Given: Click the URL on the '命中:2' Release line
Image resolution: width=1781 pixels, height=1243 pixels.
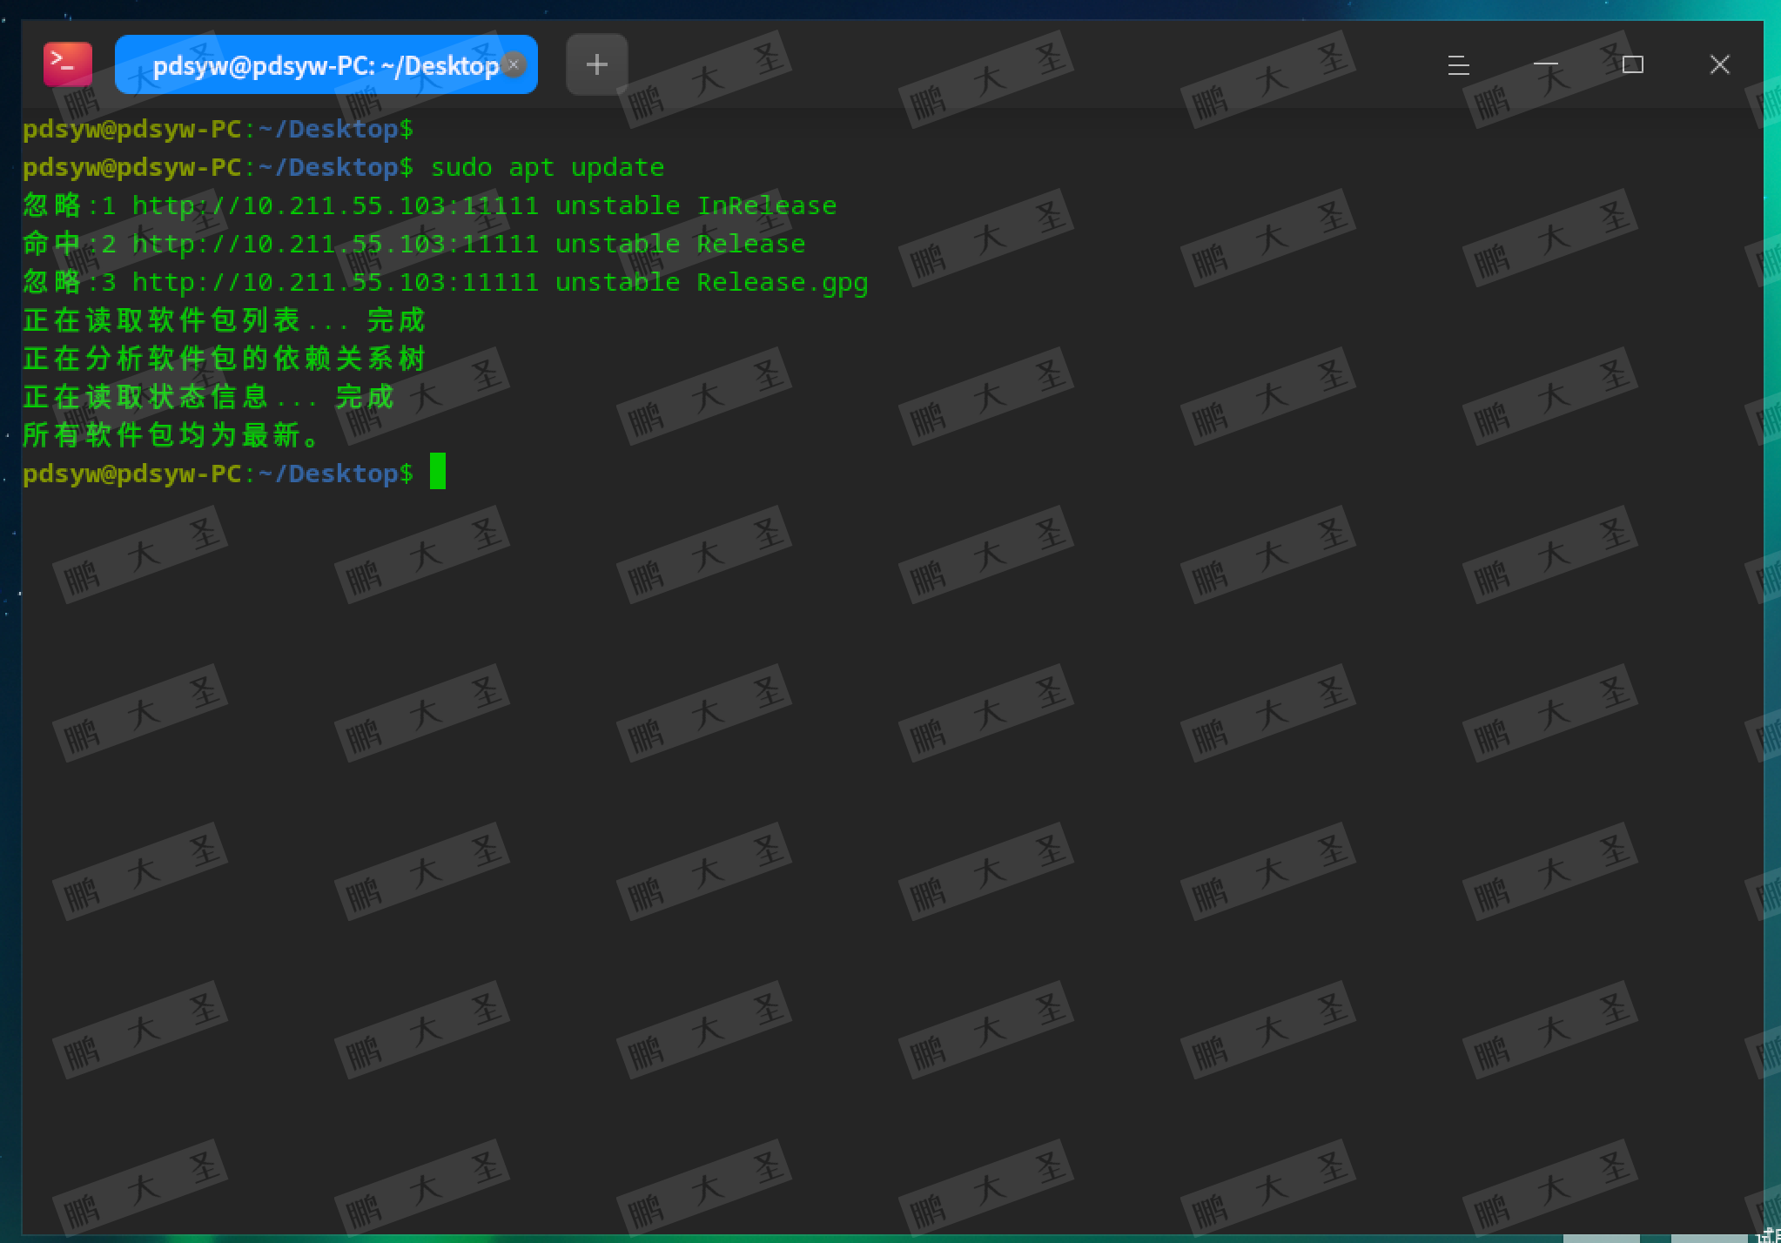Looking at the screenshot, I should 335,245.
